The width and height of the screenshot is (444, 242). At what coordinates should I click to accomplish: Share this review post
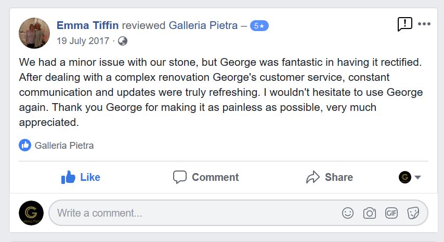pos(330,177)
